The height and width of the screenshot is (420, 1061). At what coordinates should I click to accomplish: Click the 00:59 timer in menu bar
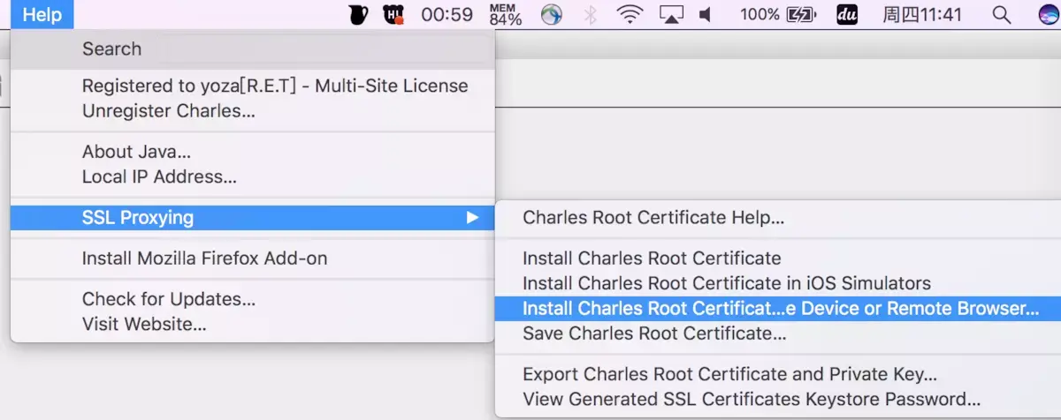click(447, 14)
